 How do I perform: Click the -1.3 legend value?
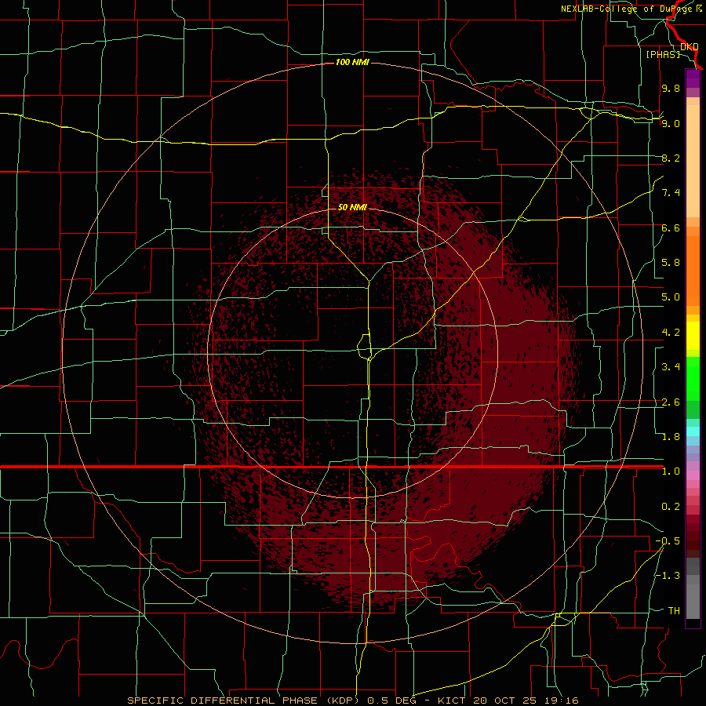point(668,576)
